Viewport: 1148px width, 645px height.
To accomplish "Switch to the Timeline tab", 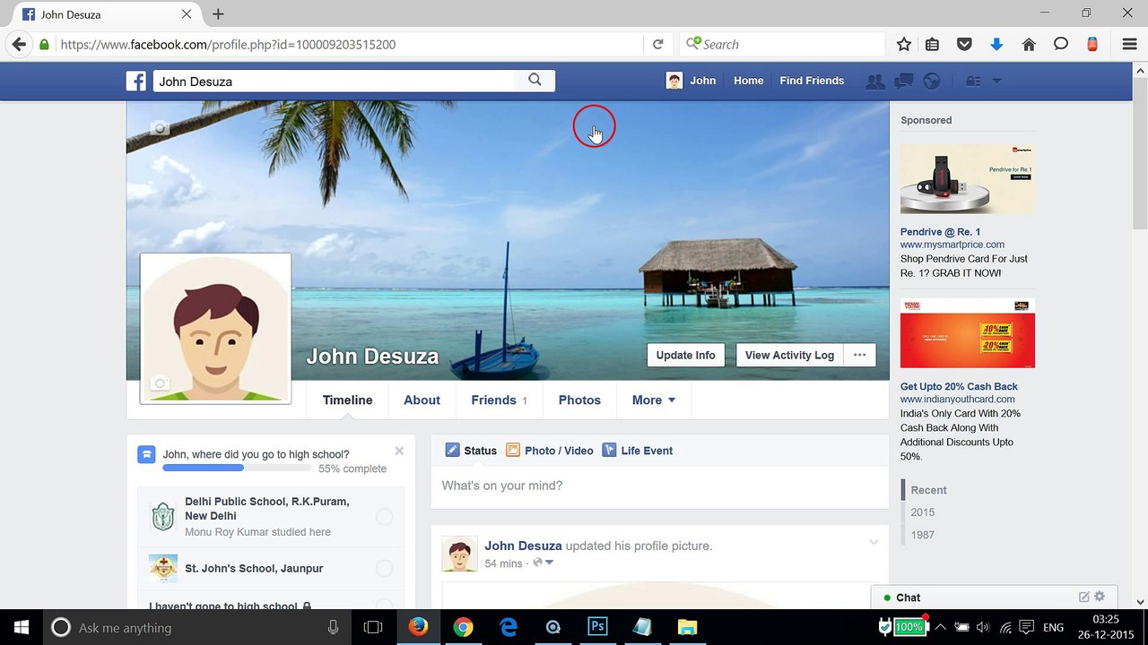I will tap(347, 400).
